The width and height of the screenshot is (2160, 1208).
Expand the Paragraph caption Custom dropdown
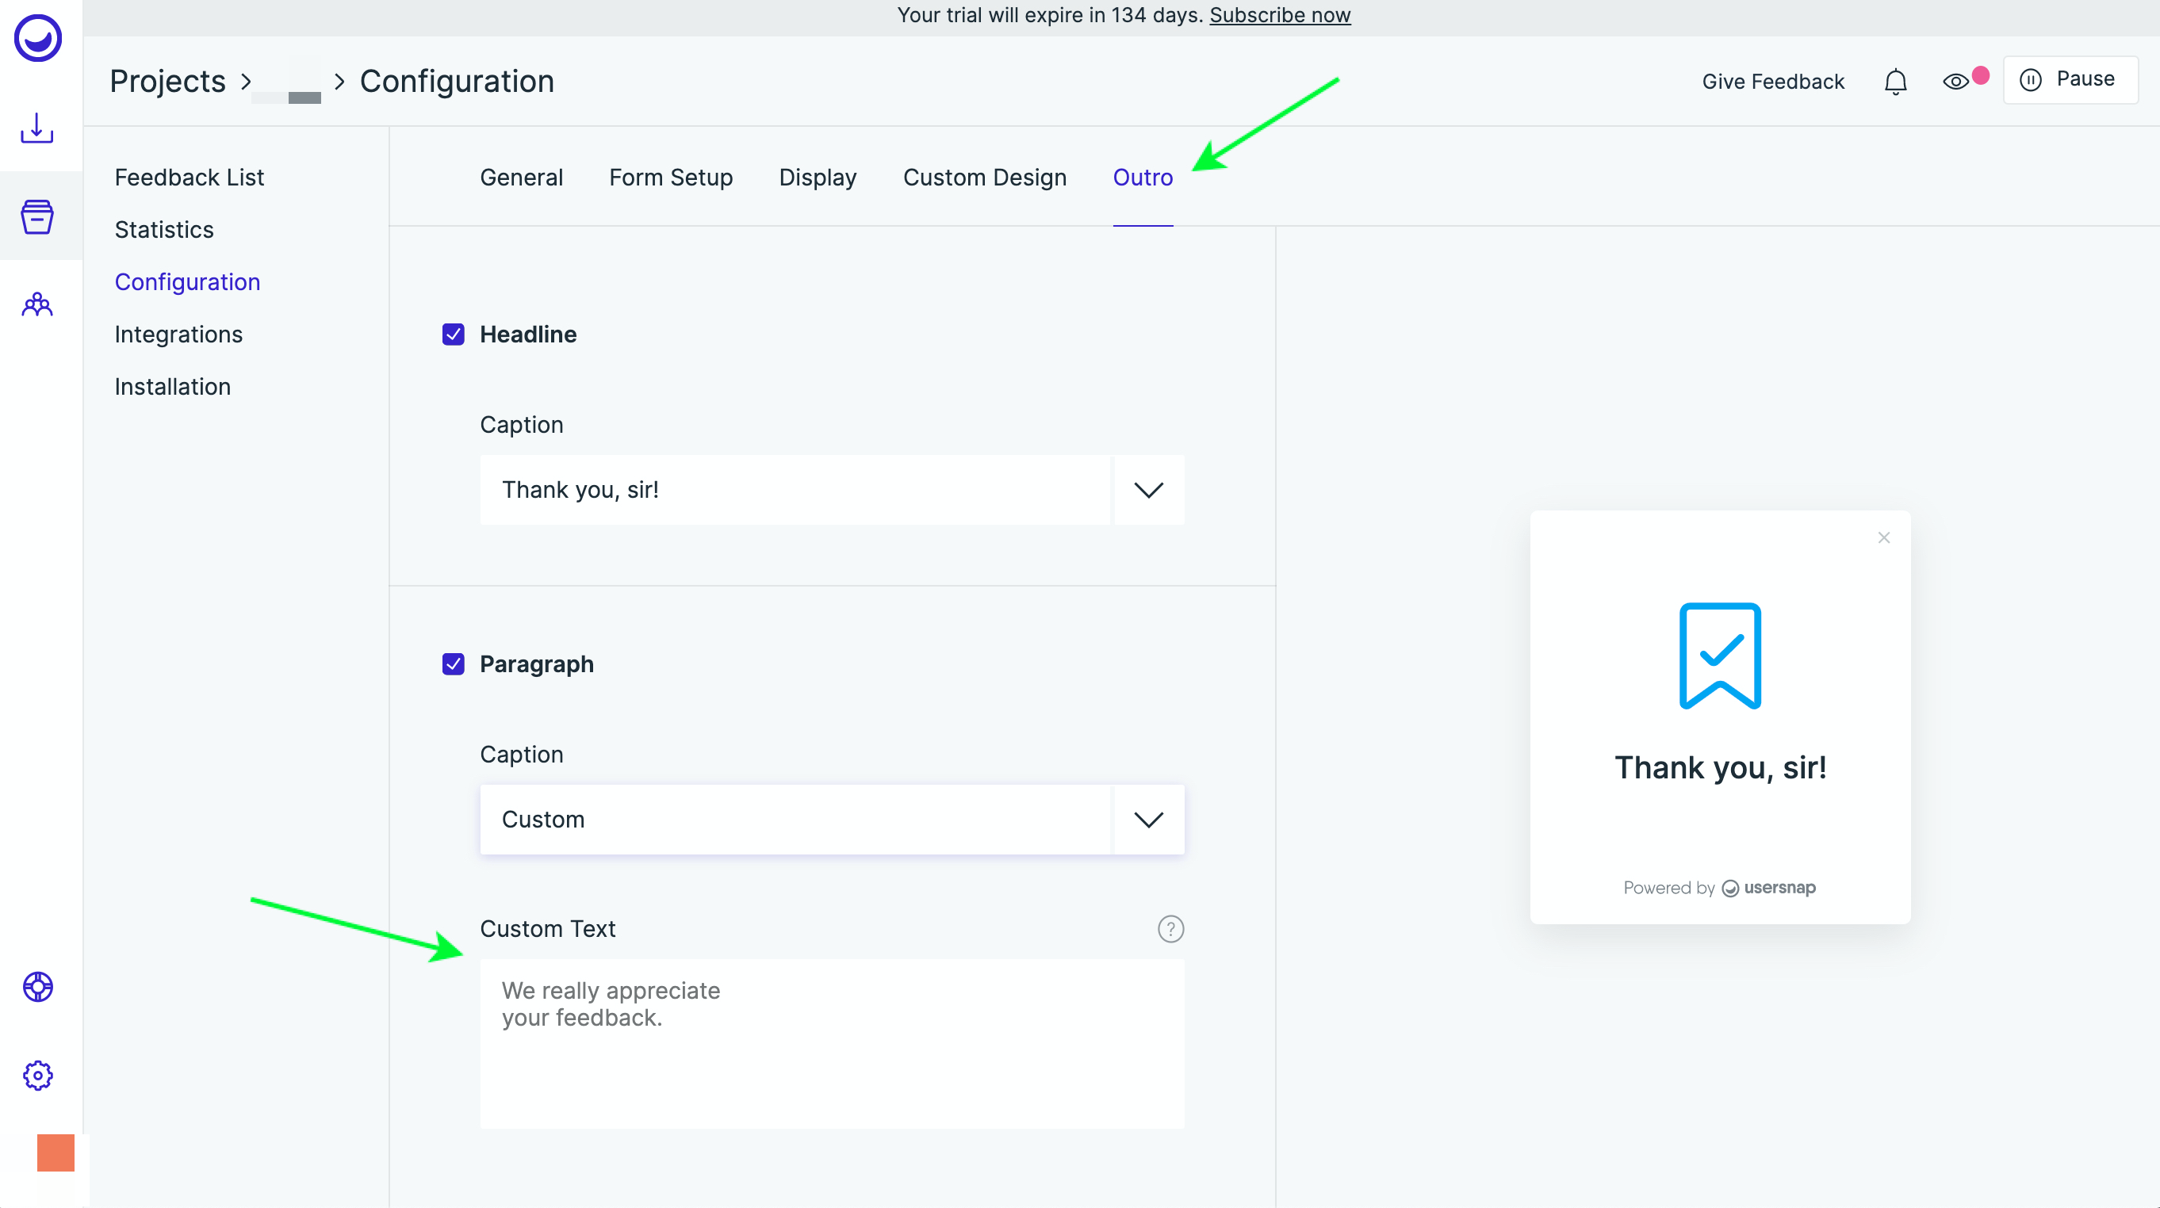1148,819
